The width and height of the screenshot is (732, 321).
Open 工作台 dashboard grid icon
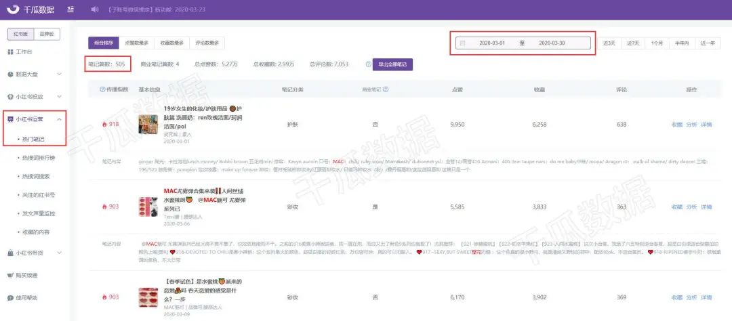coord(10,51)
